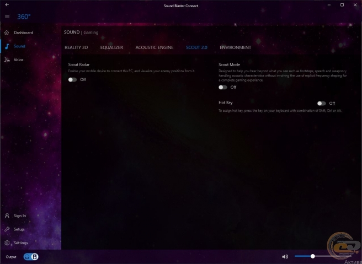Click the volume slider handle
This screenshot has width=362, height=264.
pyautogui.click(x=312, y=256)
